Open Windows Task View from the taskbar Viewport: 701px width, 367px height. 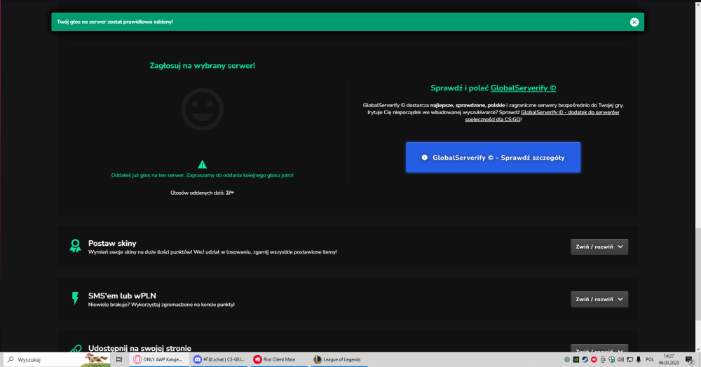(x=119, y=359)
